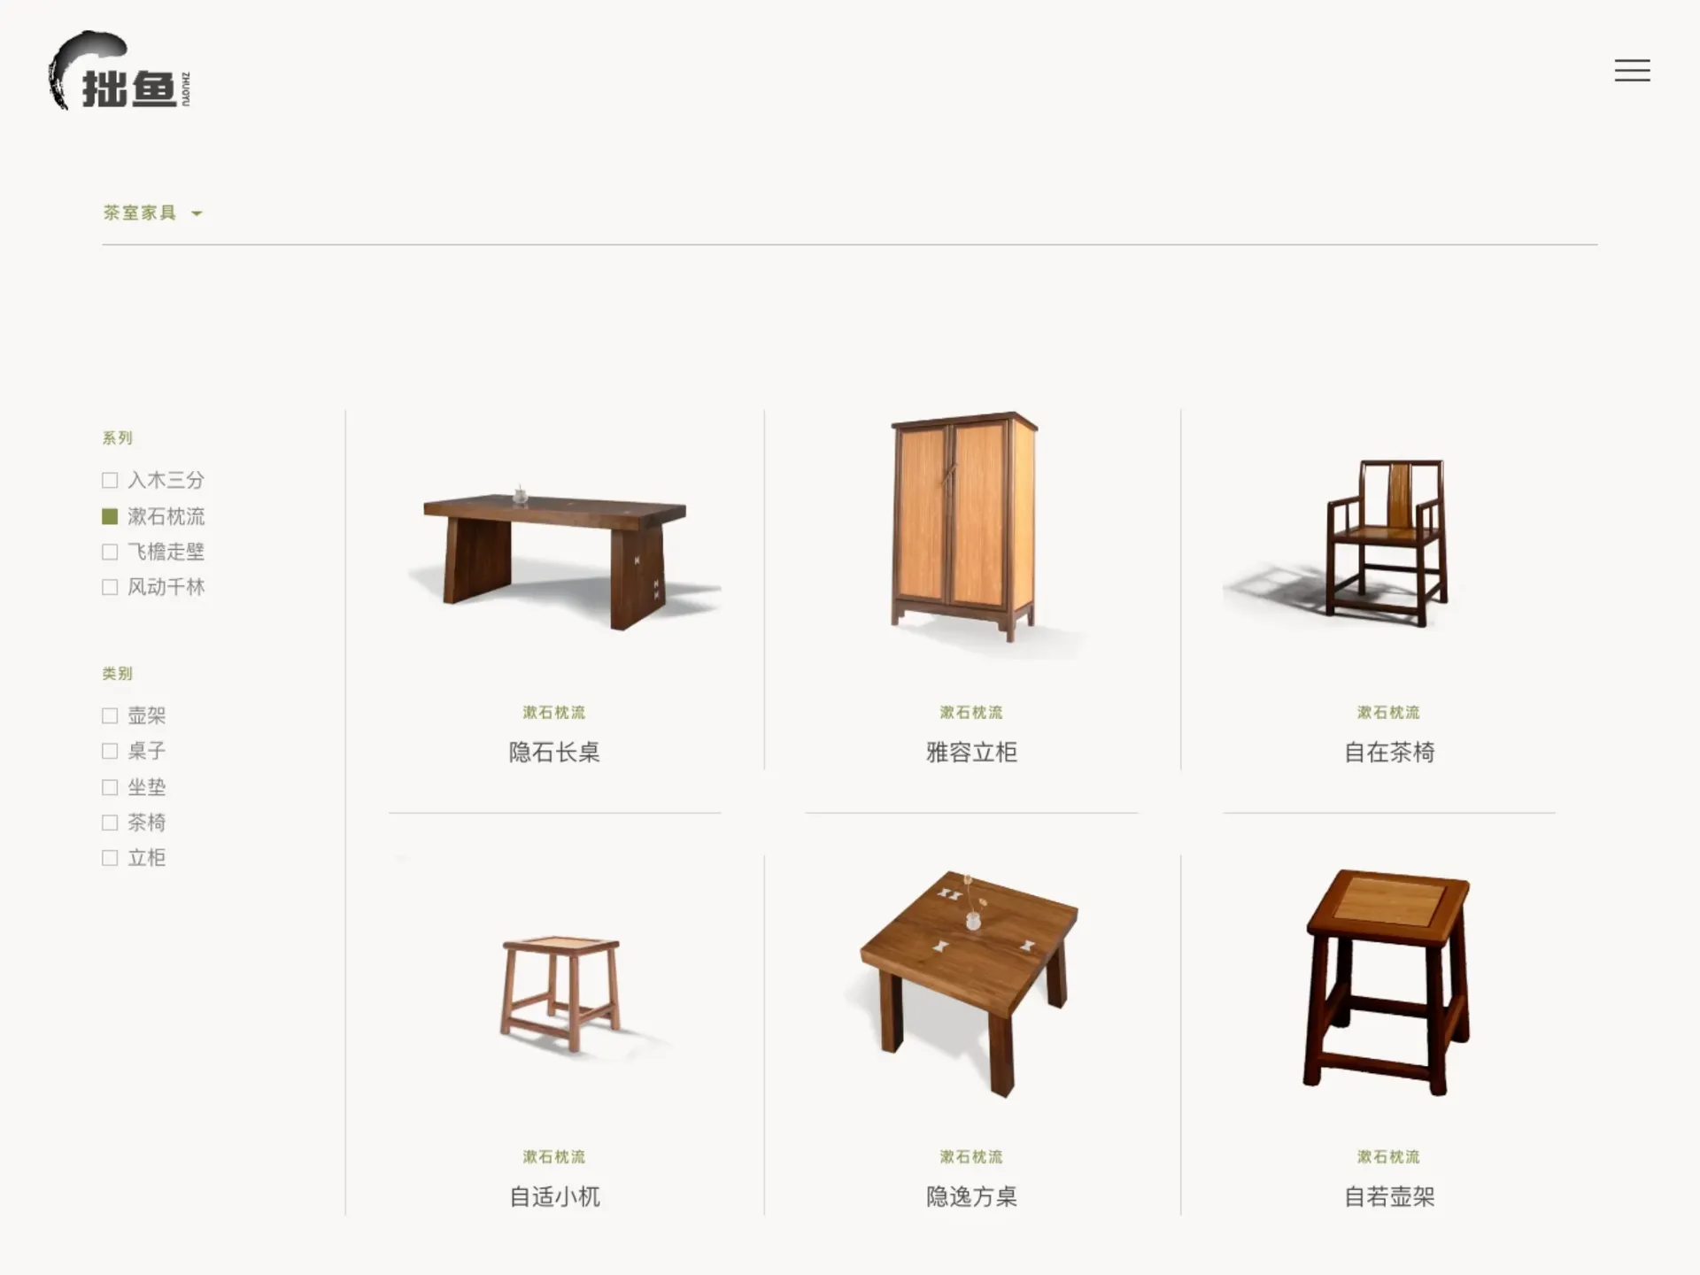The width and height of the screenshot is (1700, 1275).
Task: Toggle the 坐垫 category filter
Action: point(110,787)
